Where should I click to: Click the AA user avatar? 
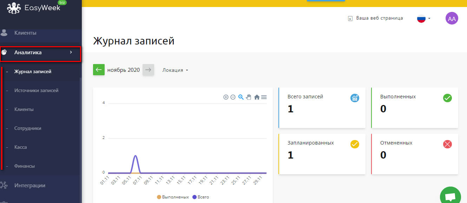point(452,19)
